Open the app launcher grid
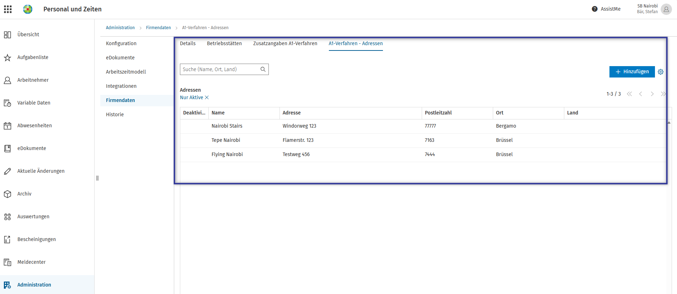 coord(8,9)
